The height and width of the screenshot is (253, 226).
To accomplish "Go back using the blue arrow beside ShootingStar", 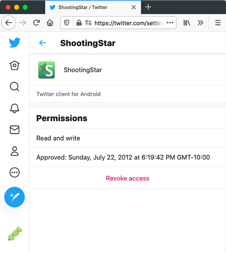I will click(x=42, y=43).
